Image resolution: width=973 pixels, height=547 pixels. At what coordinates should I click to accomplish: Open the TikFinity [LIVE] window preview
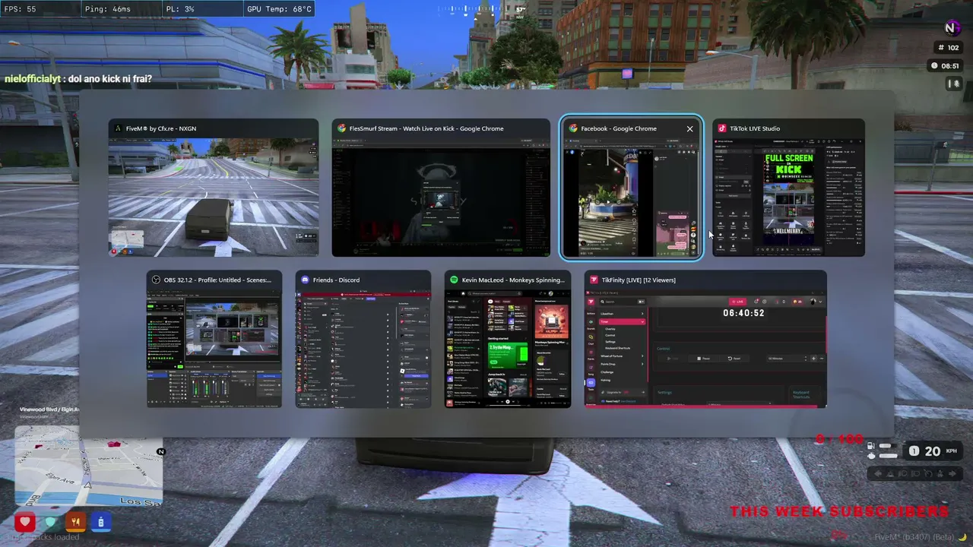coord(705,339)
